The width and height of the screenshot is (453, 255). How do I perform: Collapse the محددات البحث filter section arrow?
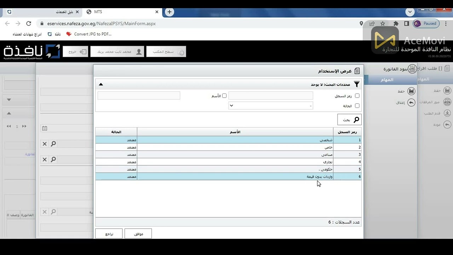click(x=101, y=84)
